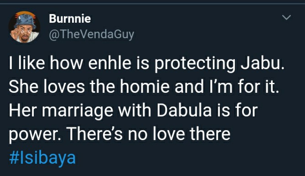The height and width of the screenshot is (176, 305).
Task: Open the @TheVendaGuy handle
Action: [x=92, y=35]
